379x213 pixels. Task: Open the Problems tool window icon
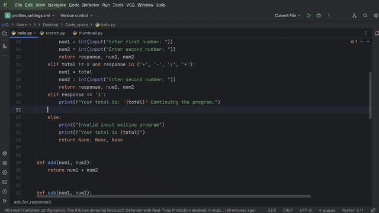[x=5, y=192]
